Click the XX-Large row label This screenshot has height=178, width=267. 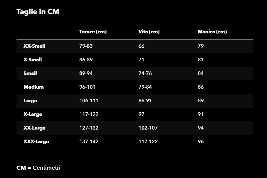tap(34, 128)
